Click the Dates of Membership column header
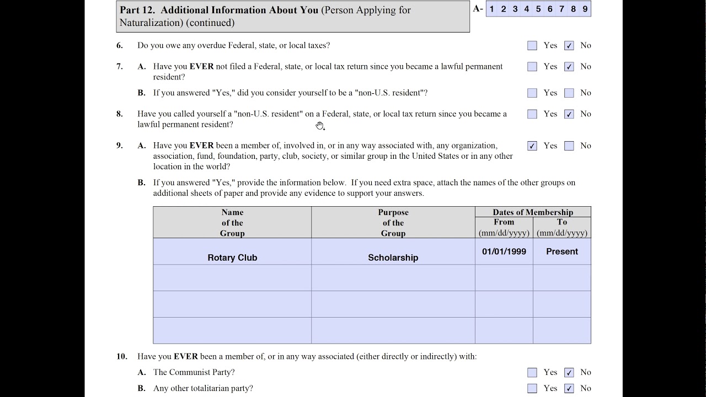Image resolution: width=706 pixels, height=397 pixels. pyautogui.click(x=533, y=212)
